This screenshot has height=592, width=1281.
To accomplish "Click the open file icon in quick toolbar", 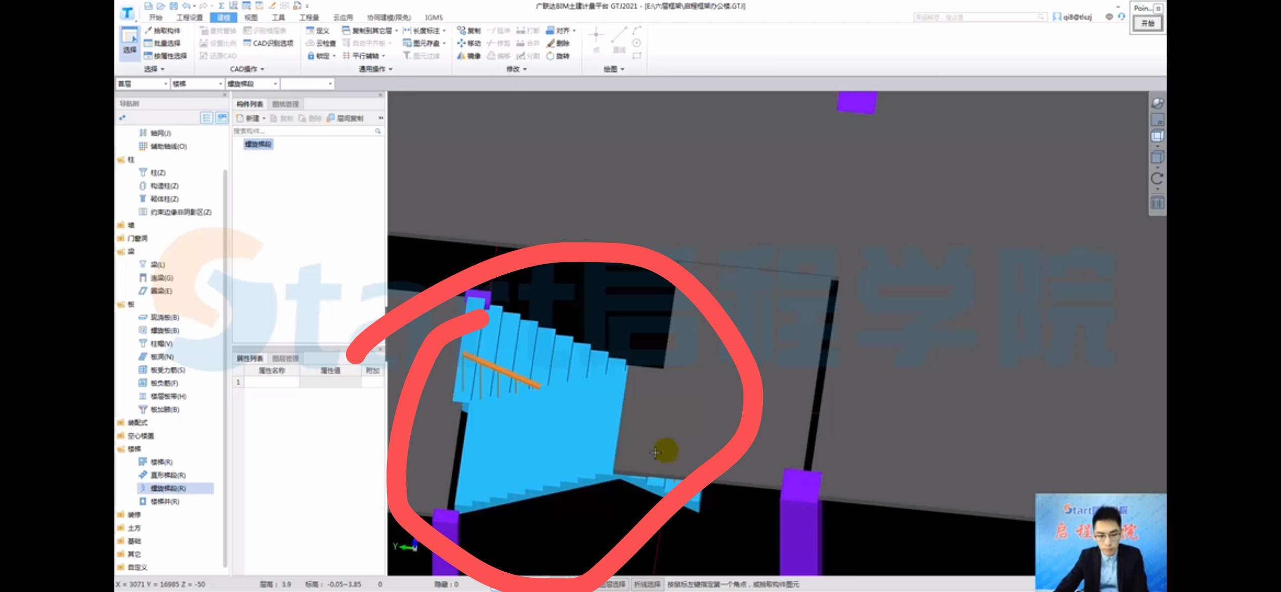I will 161,6.
